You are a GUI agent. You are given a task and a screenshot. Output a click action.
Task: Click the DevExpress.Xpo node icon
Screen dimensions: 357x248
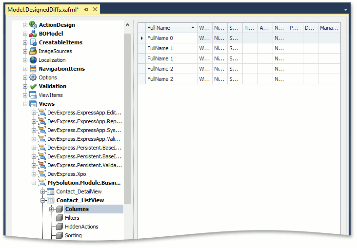[x=42, y=174]
